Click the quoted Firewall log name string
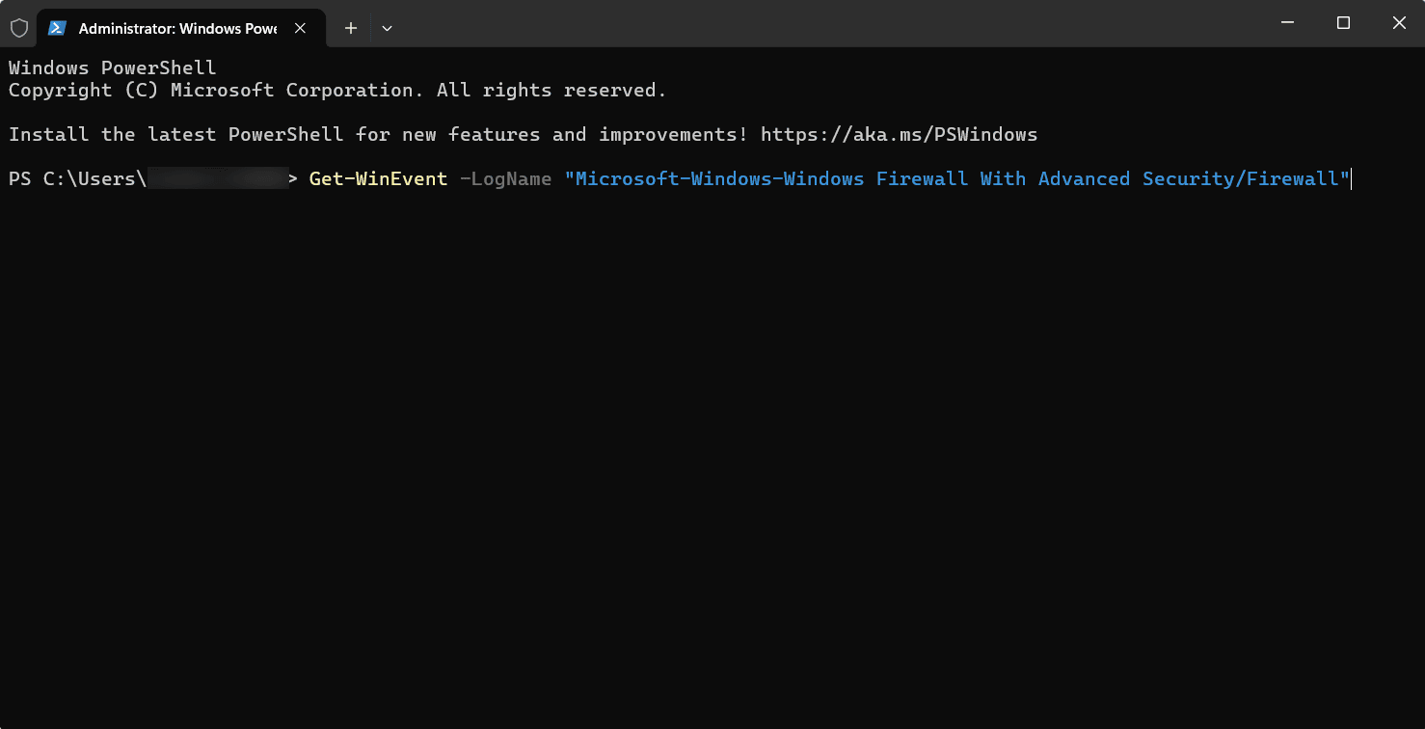Screen dimensions: 1425x729 point(954,178)
